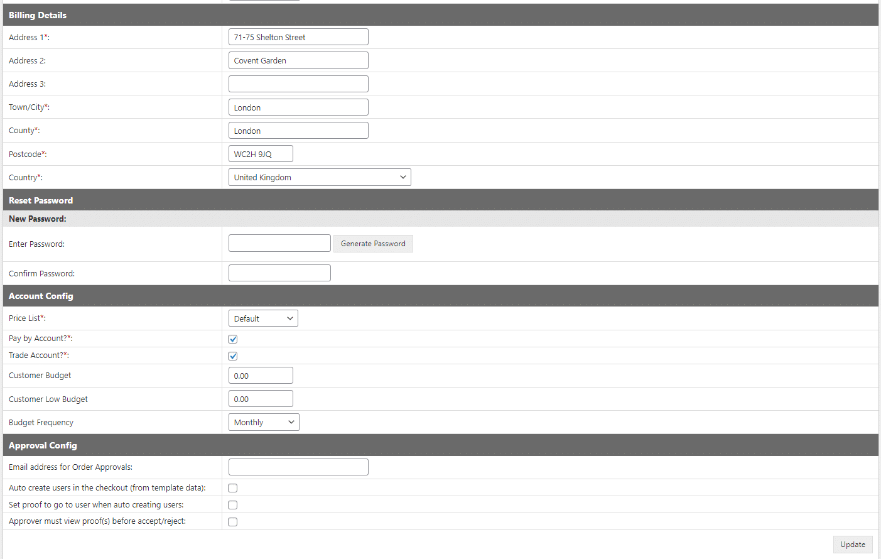Click the Enter Password field
881x559 pixels.
[279, 244]
